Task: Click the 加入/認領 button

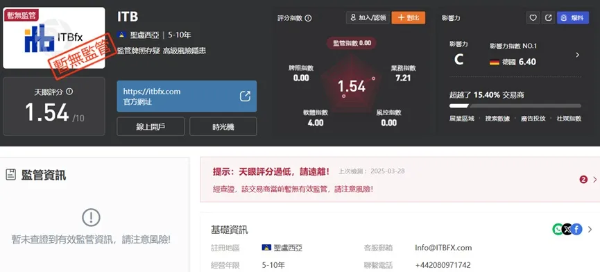Action: pos(368,17)
